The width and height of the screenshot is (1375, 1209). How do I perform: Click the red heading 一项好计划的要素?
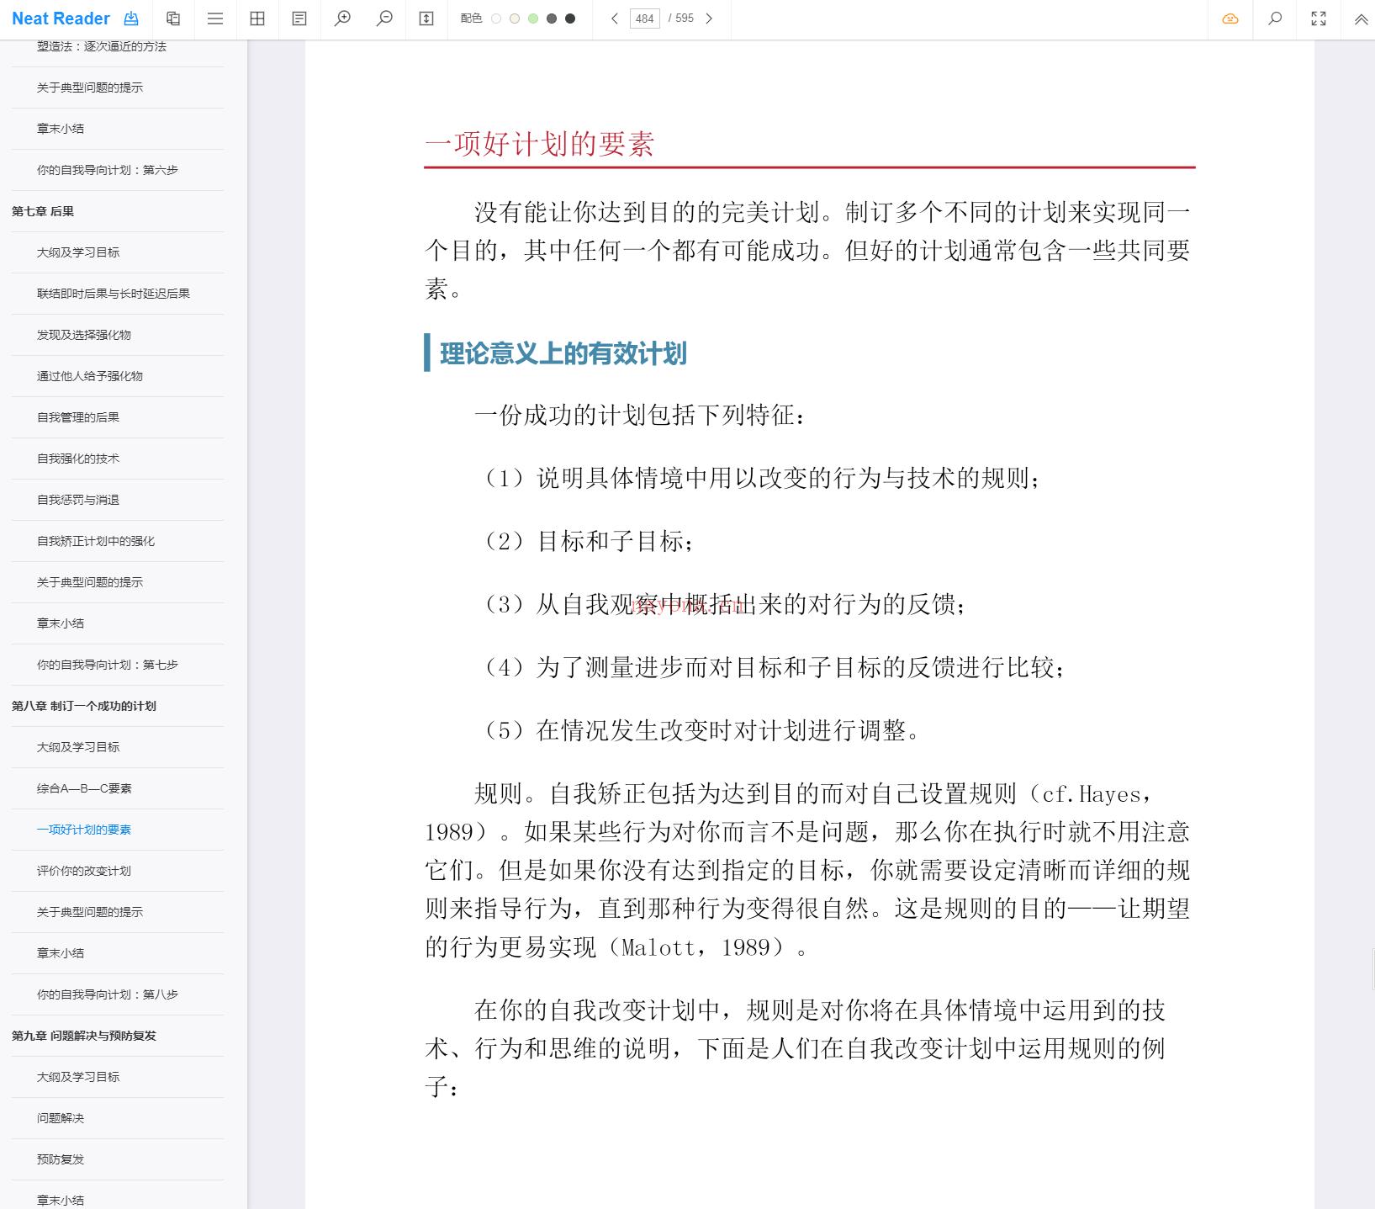coord(539,144)
